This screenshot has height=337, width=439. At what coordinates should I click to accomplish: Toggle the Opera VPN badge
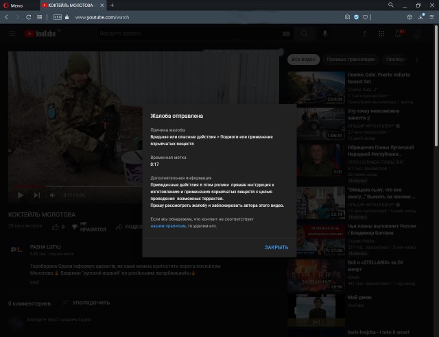click(x=58, y=17)
